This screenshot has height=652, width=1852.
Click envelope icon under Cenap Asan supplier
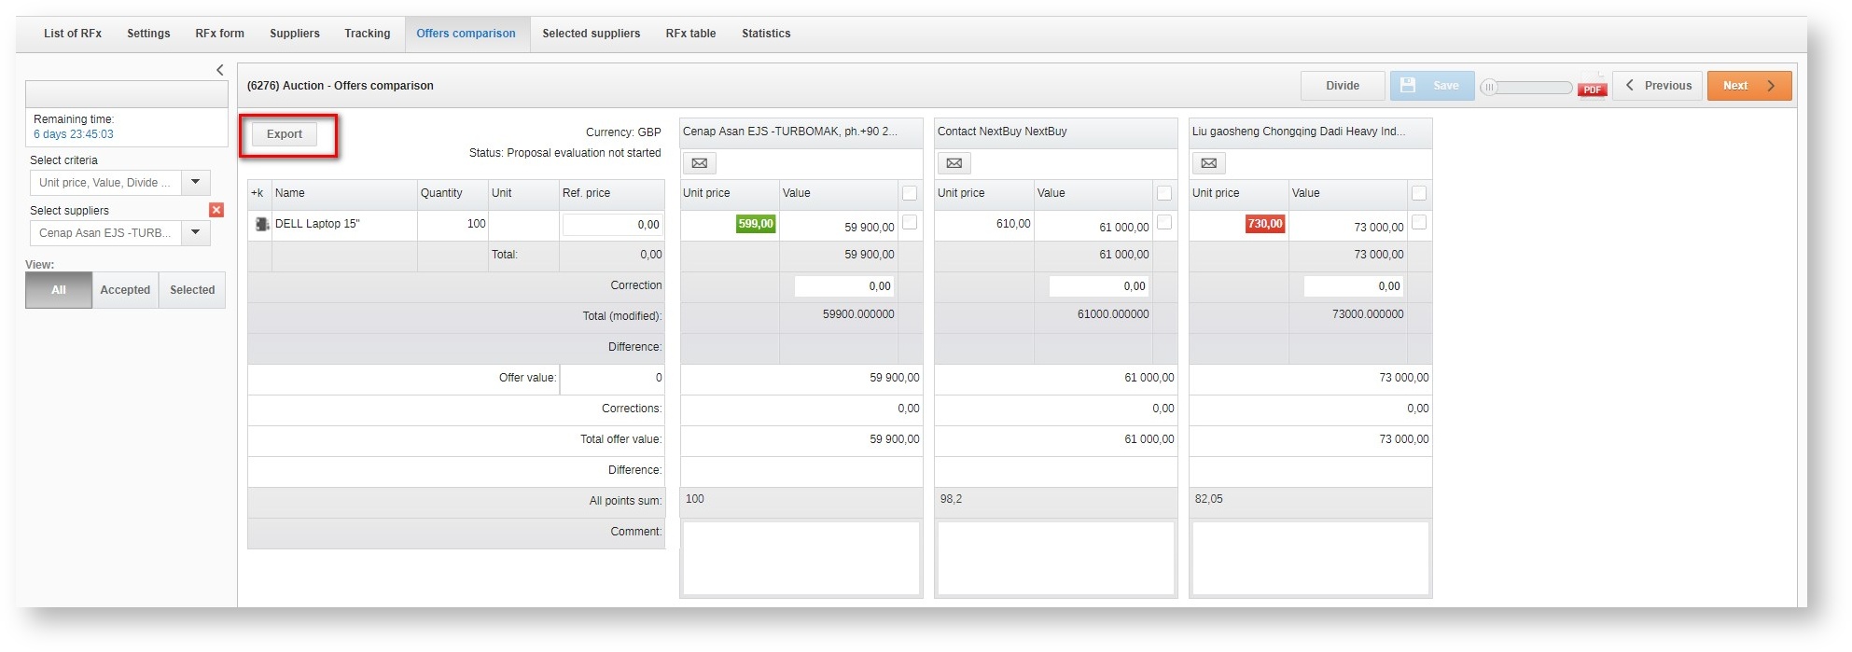pos(699,163)
